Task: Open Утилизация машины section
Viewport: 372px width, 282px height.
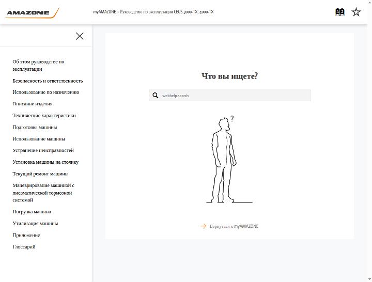Action: [x=35, y=224]
